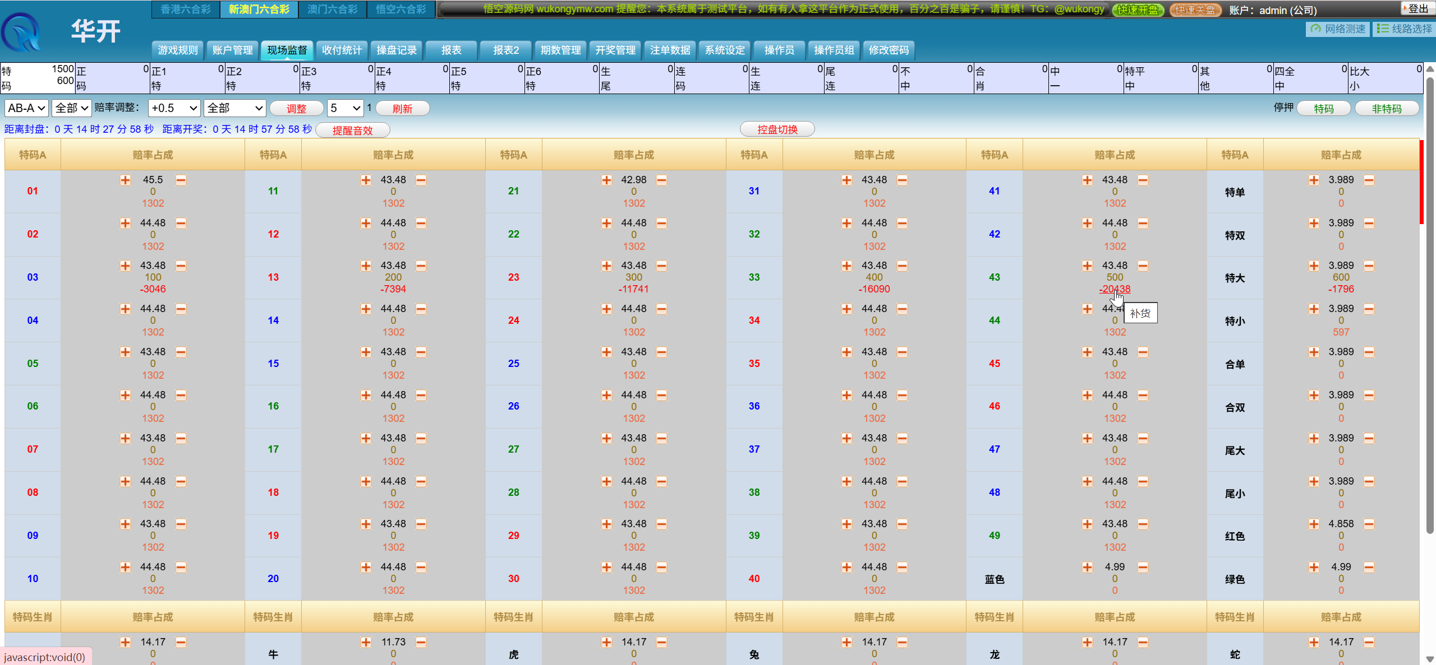Increase odds for number 01 with plus icon
This screenshot has height=665, width=1436.
125,180
